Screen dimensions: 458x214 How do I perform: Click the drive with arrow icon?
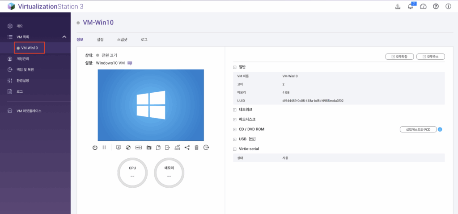tap(177, 148)
